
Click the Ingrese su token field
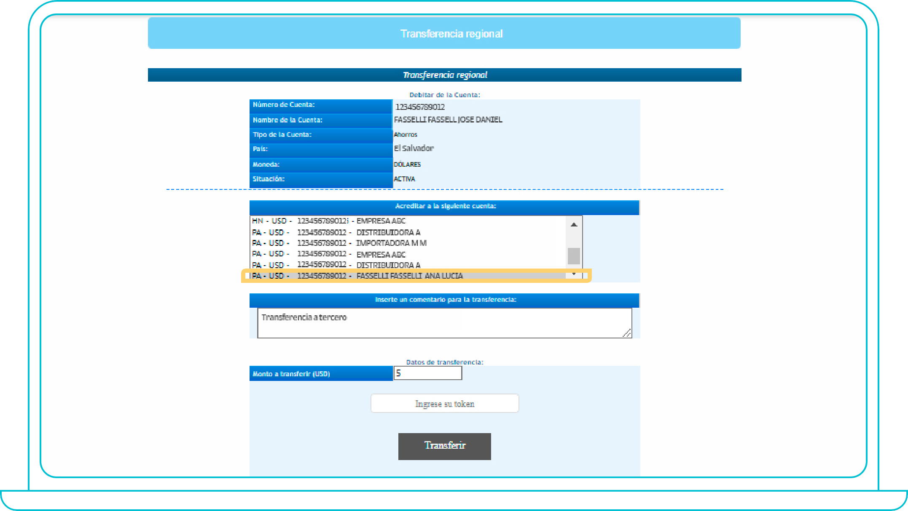(x=444, y=404)
